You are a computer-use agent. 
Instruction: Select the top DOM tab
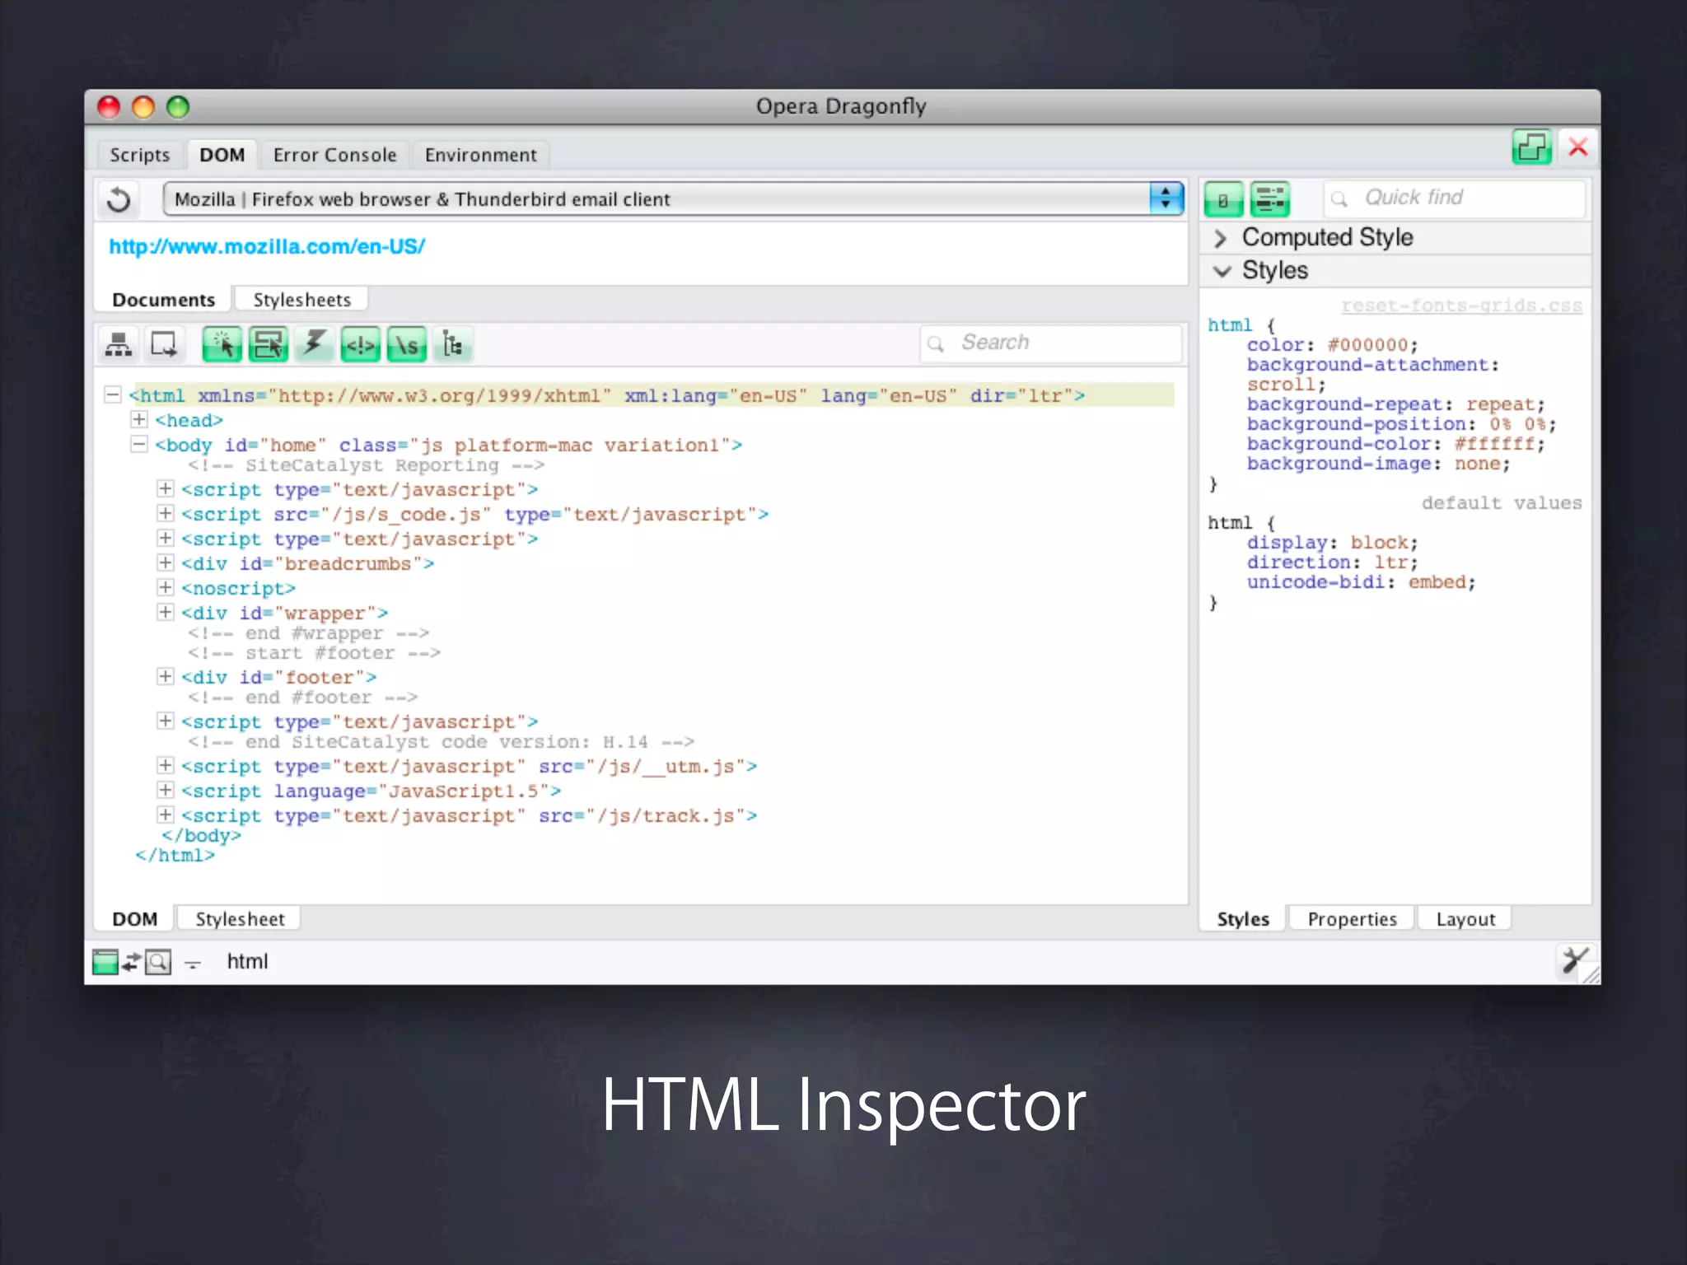222,155
